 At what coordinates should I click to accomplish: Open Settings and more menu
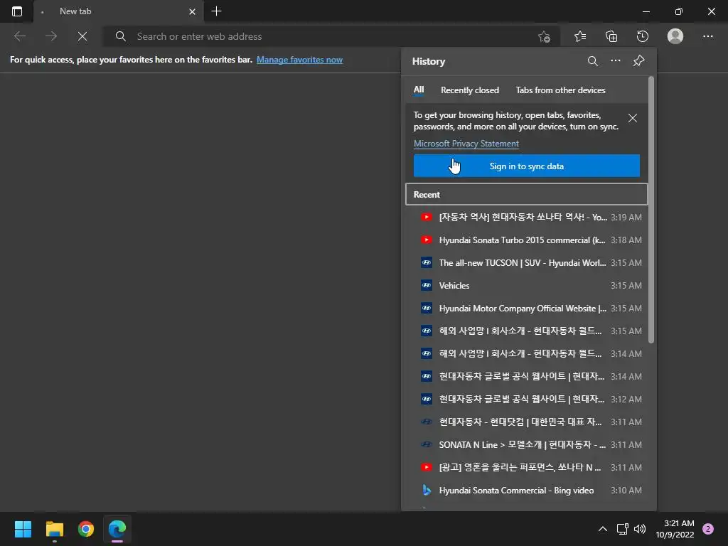click(707, 36)
